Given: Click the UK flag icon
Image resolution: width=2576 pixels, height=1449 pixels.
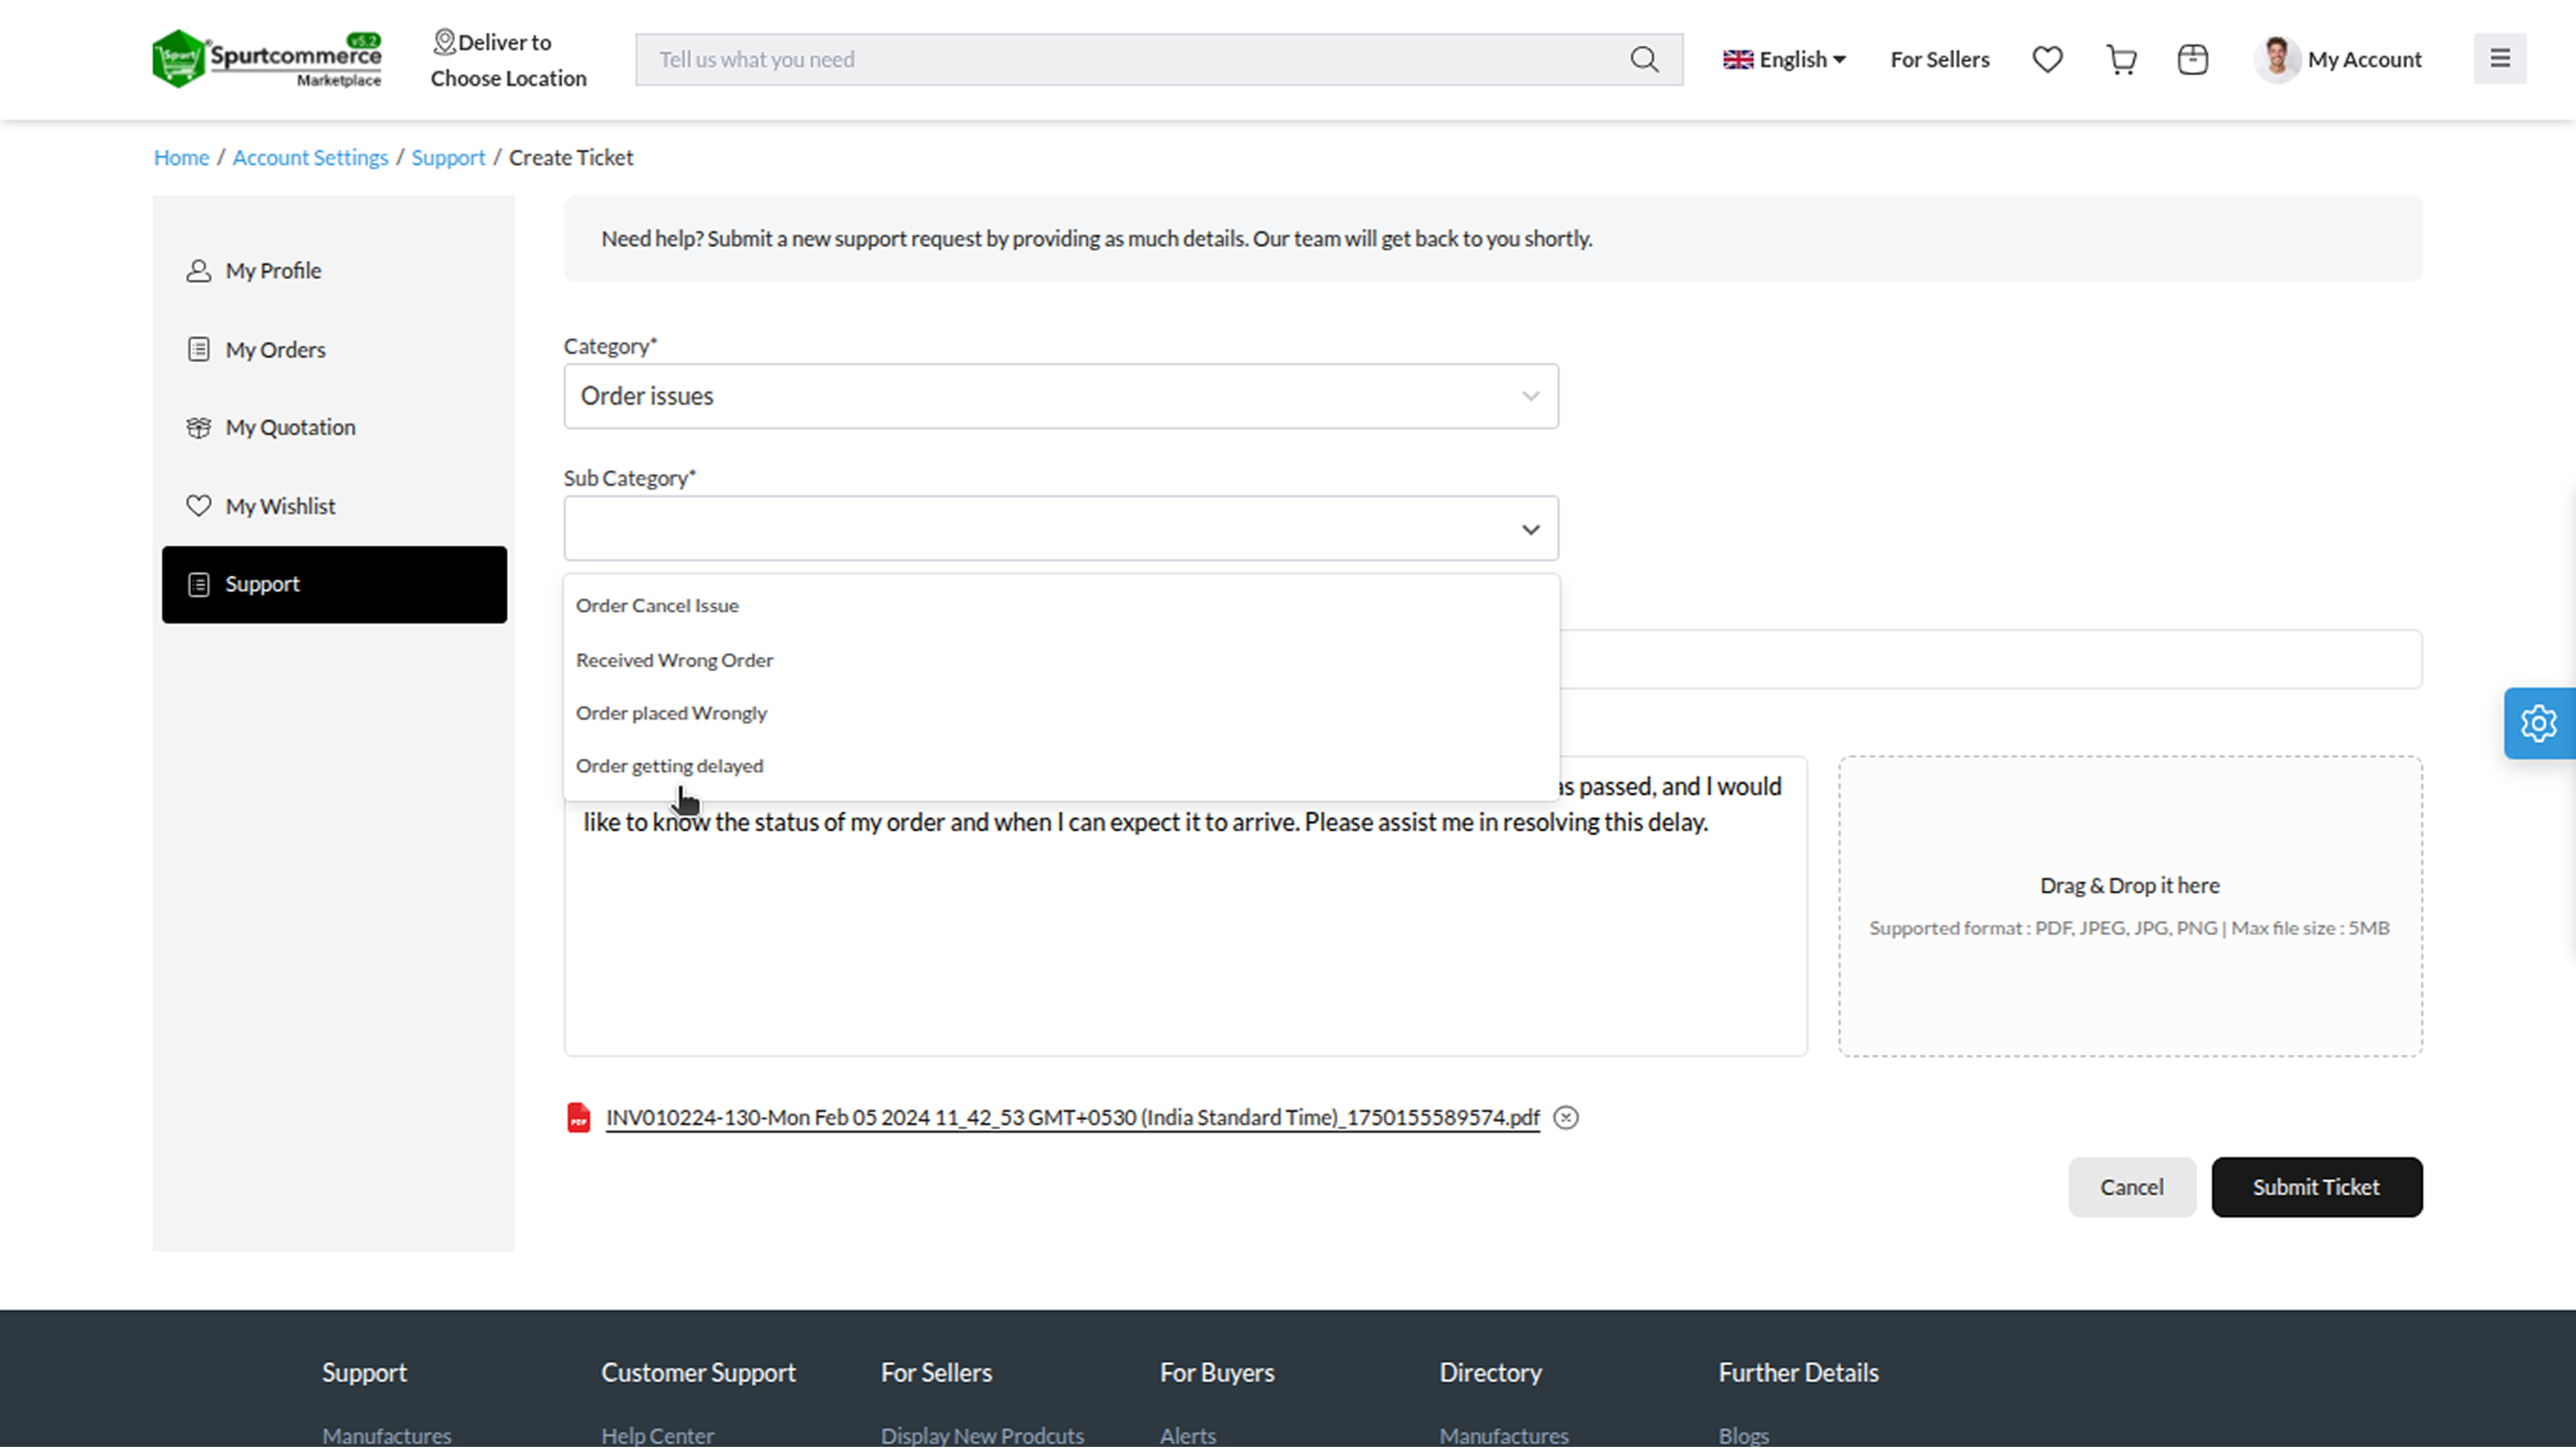Looking at the screenshot, I should pos(1738,59).
